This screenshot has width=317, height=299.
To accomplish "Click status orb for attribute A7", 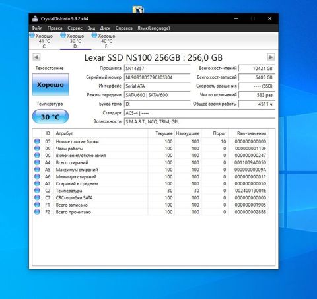I will pos(37,183).
